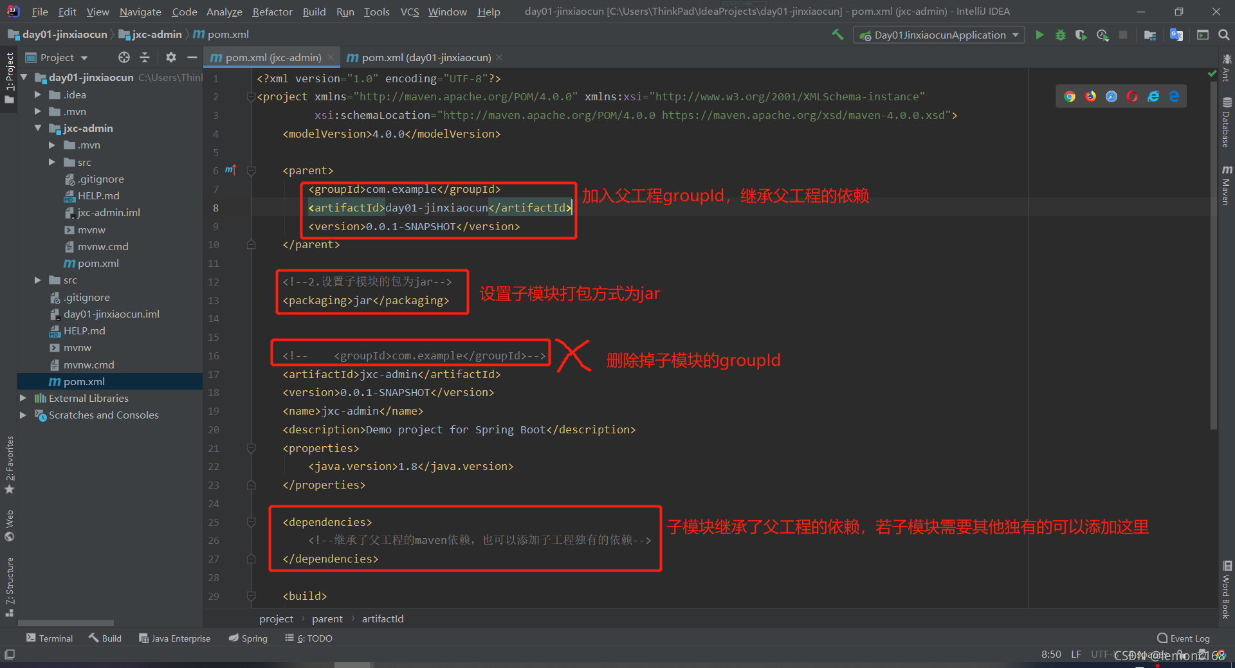
Task: Toggle the 2: Favorites side panel
Action: pos(9,465)
